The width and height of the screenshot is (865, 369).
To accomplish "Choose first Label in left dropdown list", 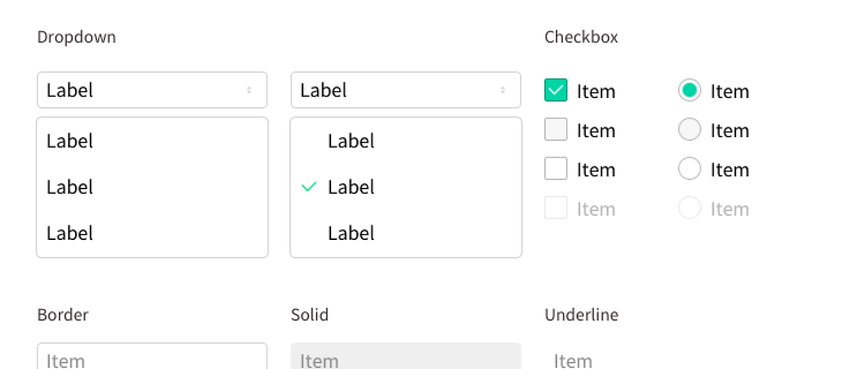I will coord(152,141).
